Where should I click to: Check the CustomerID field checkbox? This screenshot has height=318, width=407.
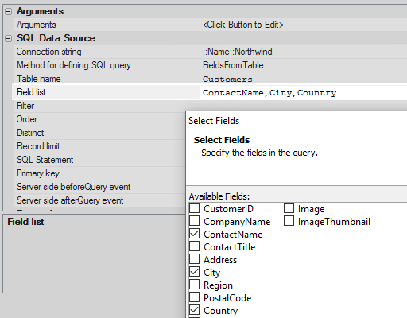(x=195, y=208)
